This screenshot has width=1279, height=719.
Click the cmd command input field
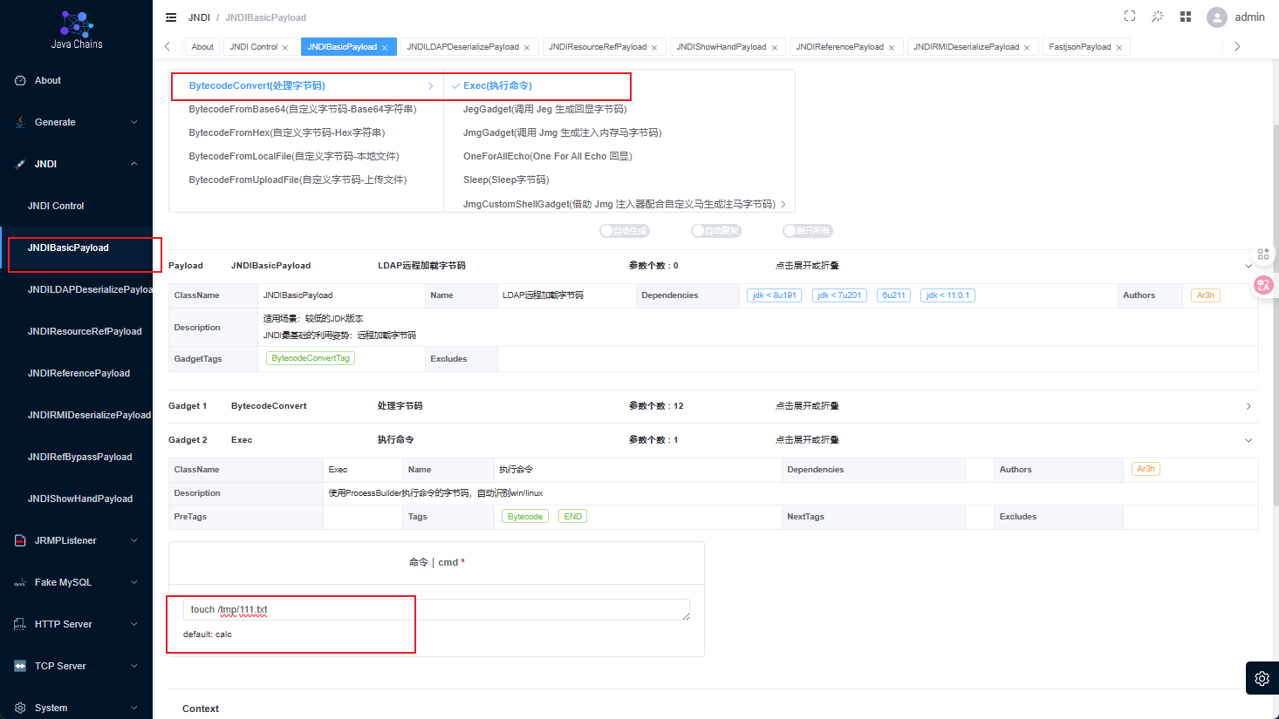pyautogui.click(x=436, y=610)
